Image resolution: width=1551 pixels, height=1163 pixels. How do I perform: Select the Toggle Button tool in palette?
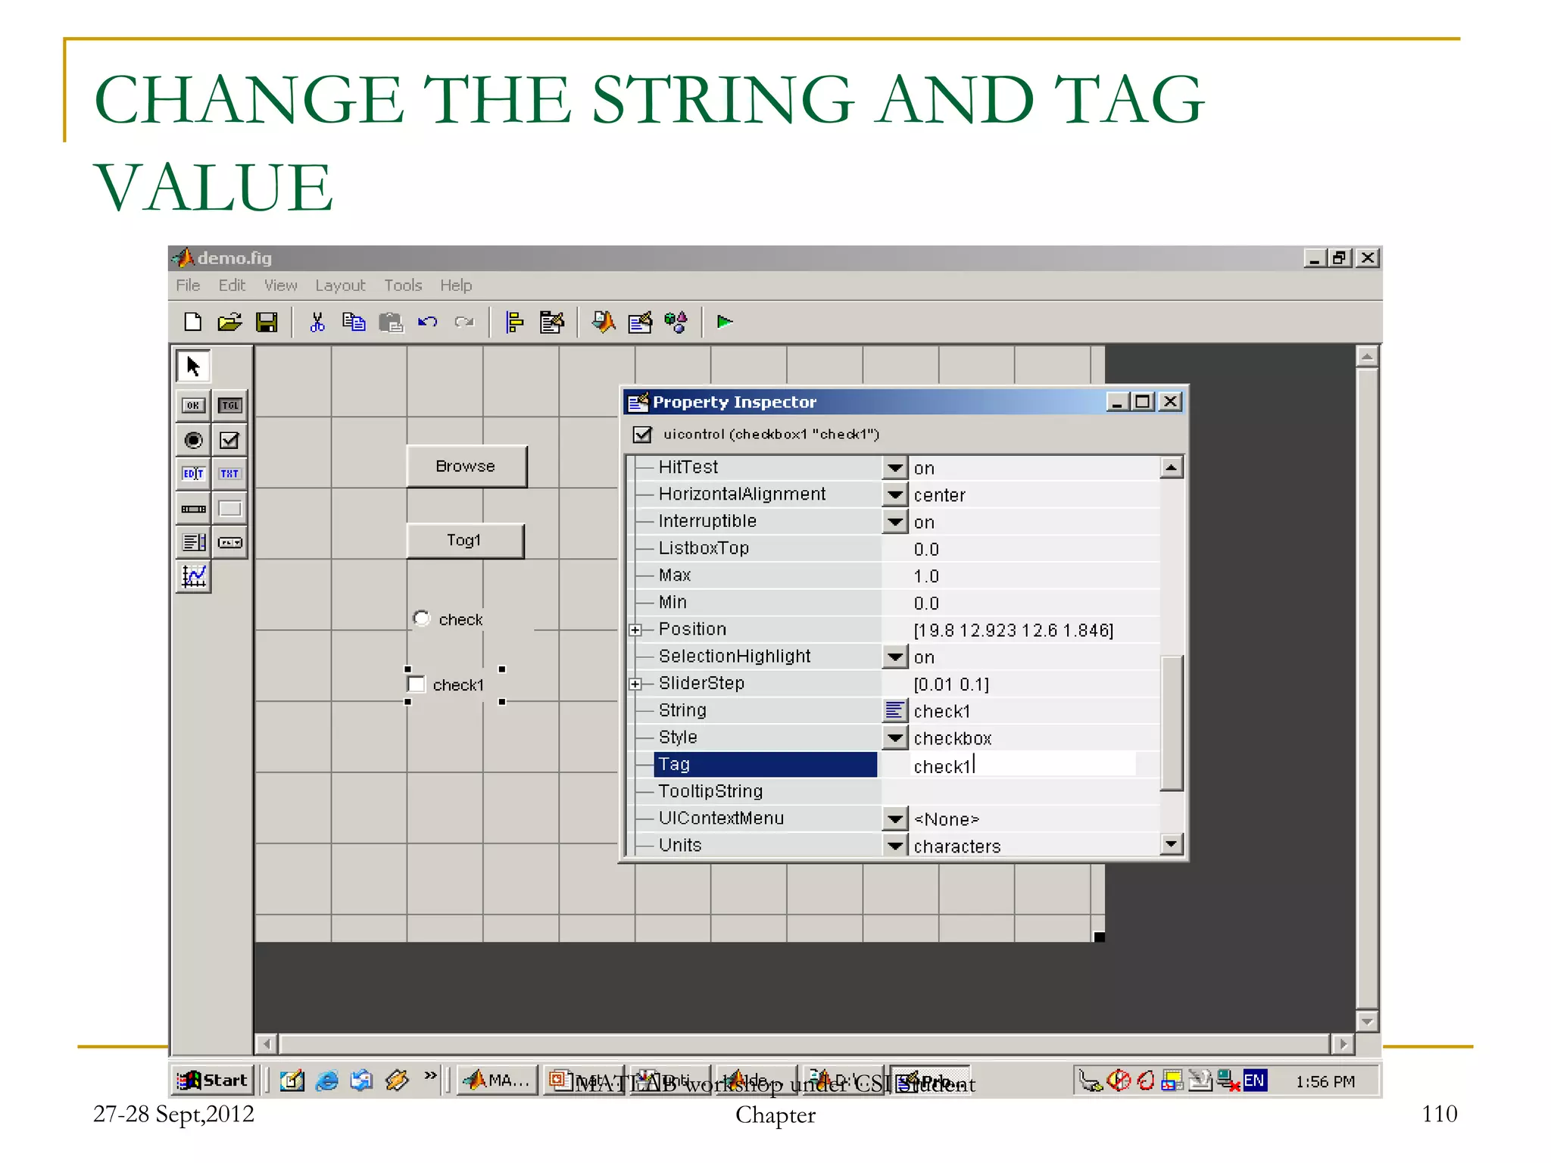pos(230,406)
